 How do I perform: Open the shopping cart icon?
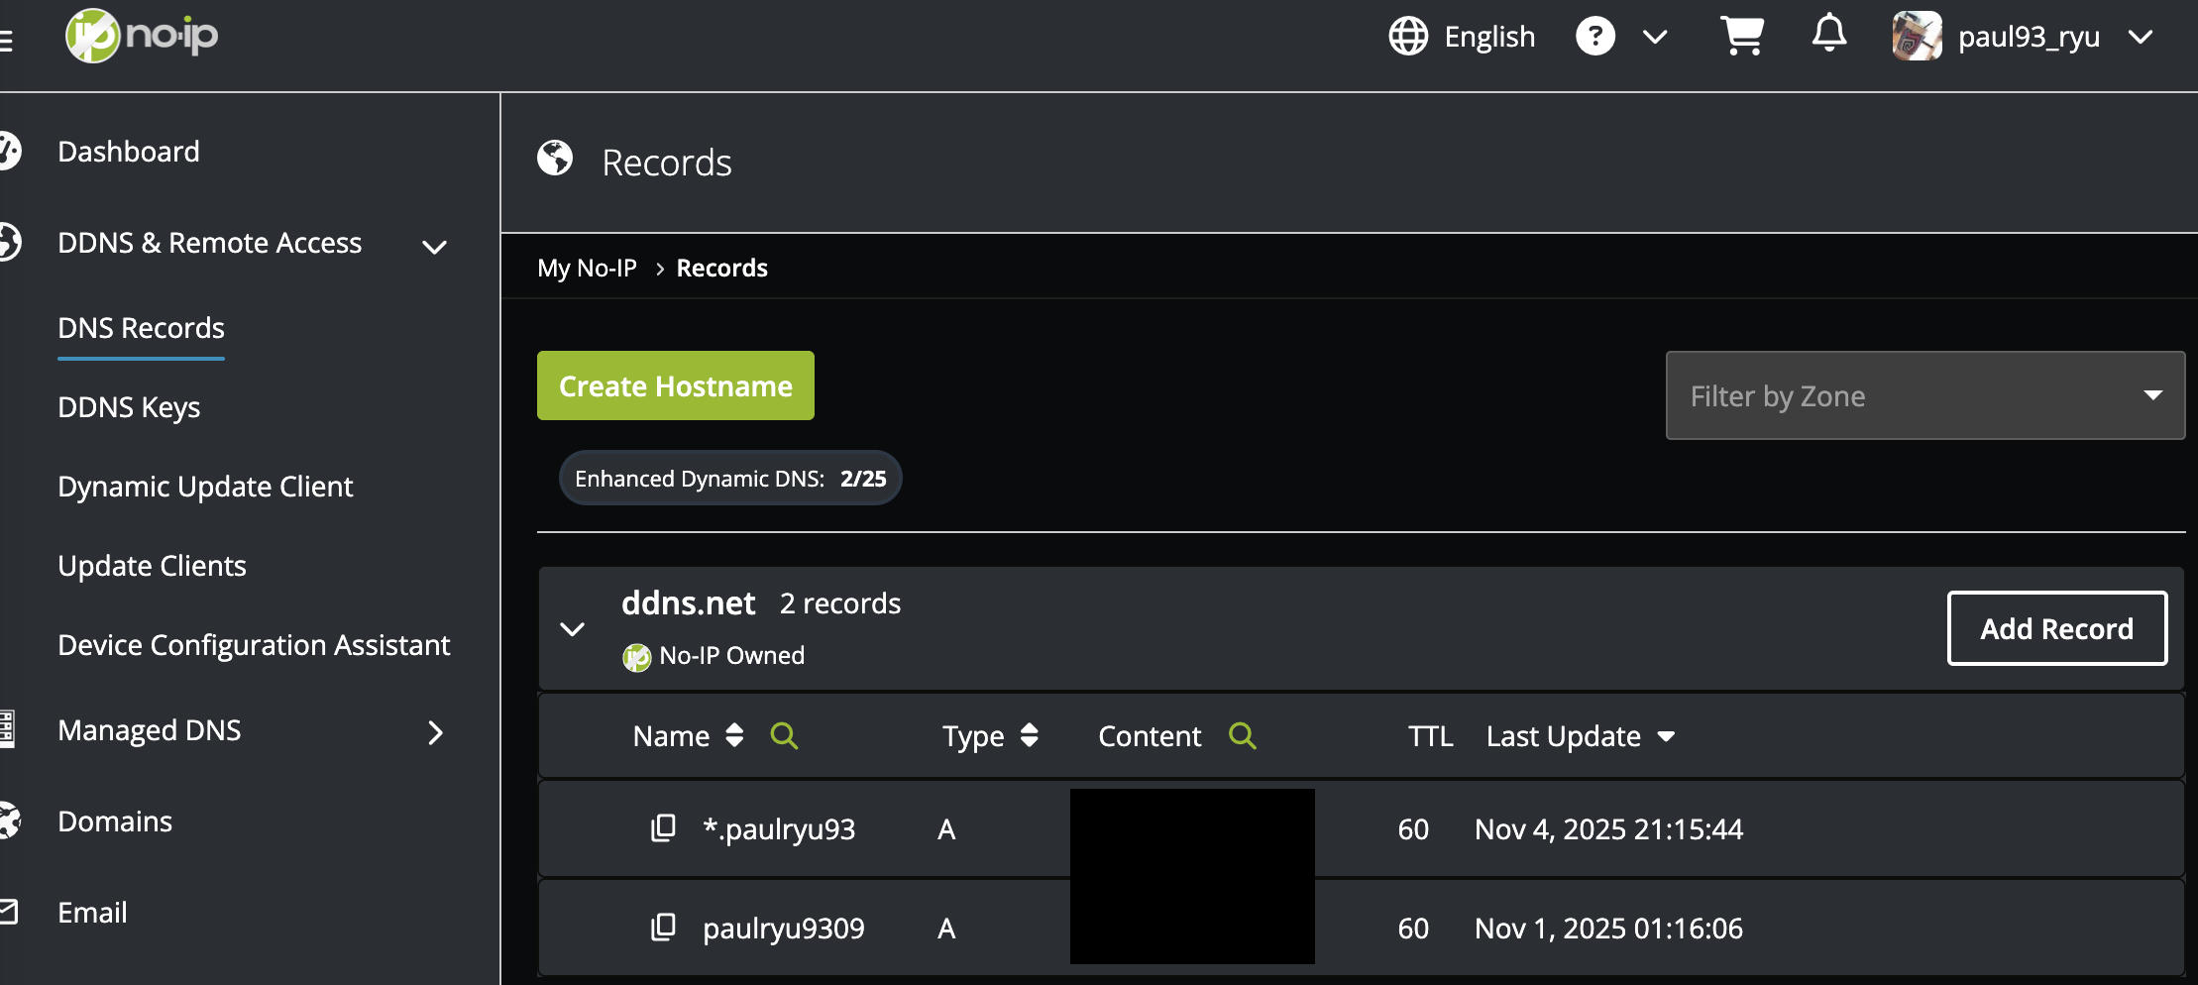point(1741,37)
